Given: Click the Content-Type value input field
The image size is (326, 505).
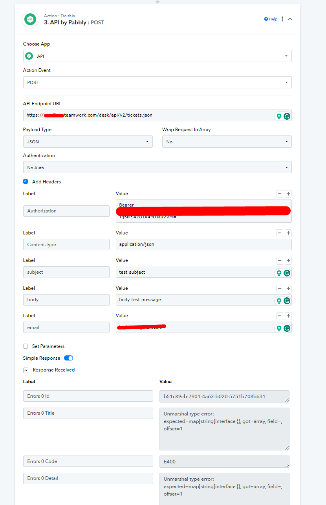Looking at the screenshot, I should (x=203, y=244).
